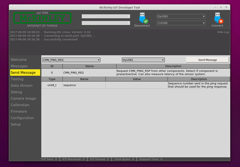Open the enabled 115200 baud rate dropdown
The image size is (240, 167).
[x=181, y=23]
